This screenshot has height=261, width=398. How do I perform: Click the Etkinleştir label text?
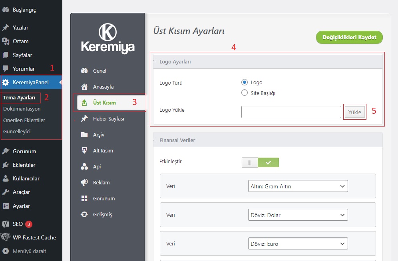click(x=171, y=161)
